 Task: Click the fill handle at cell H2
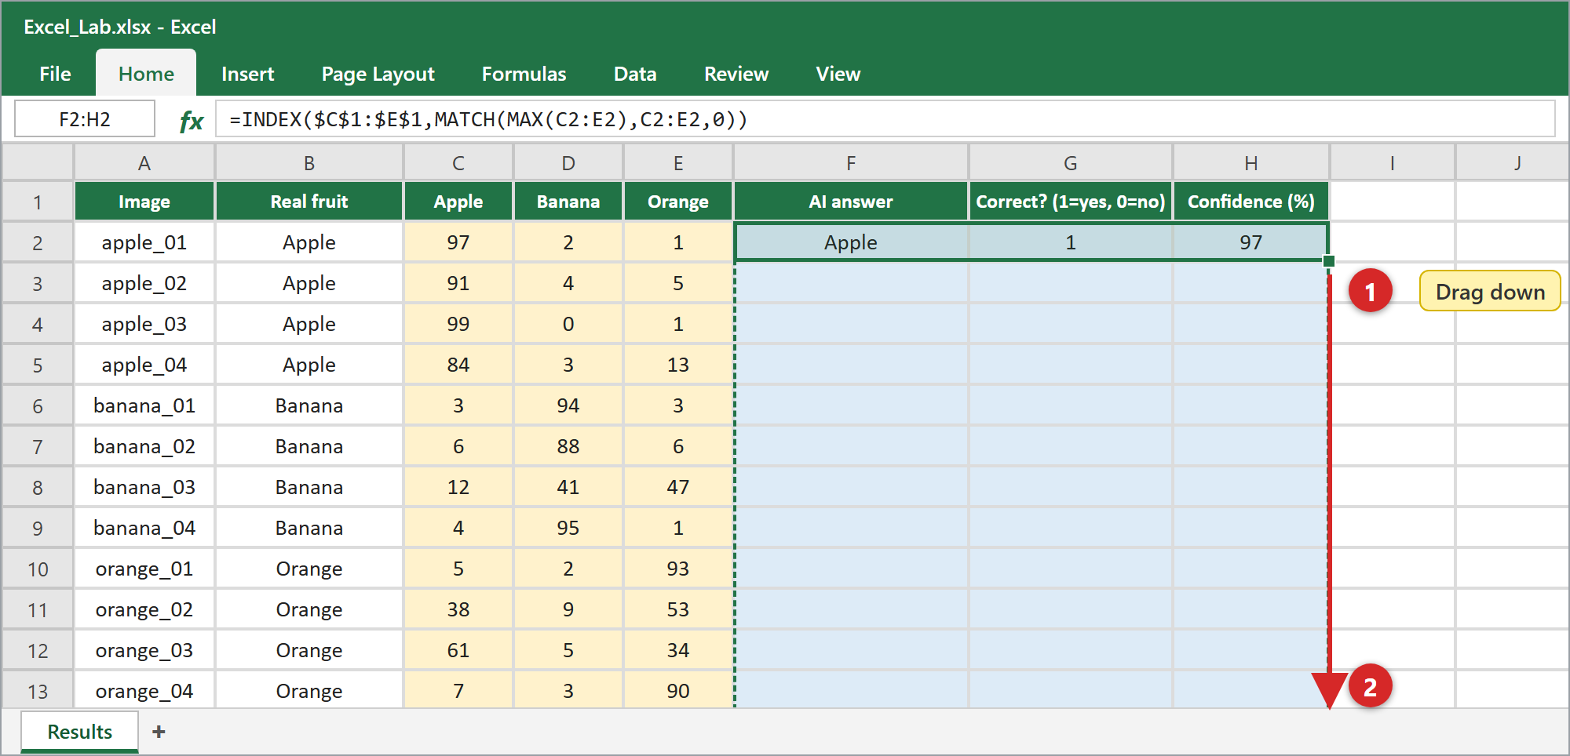click(1328, 261)
